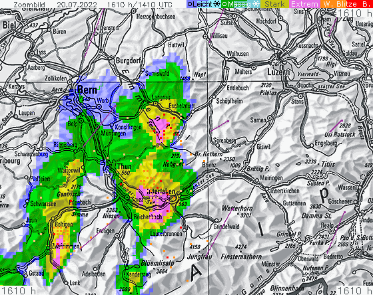The height and width of the screenshot is (295, 373).
Task: Click the Langnau label
Action: [x=161, y=98]
